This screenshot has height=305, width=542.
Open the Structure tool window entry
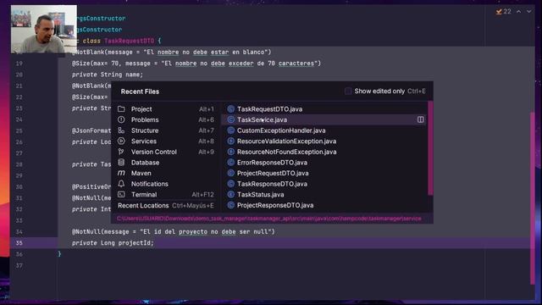(x=166, y=130)
